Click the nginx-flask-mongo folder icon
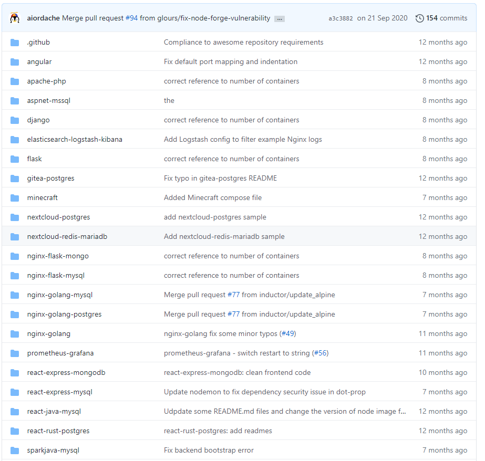Viewport: 485px width, 461px height. pos(15,256)
